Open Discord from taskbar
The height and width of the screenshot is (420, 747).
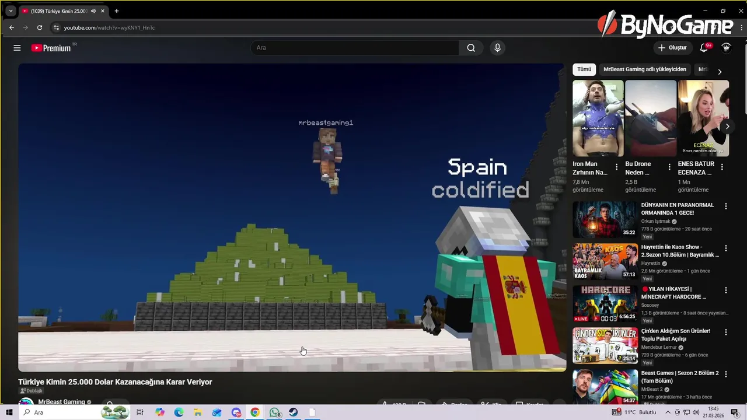click(x=236, y=412)
